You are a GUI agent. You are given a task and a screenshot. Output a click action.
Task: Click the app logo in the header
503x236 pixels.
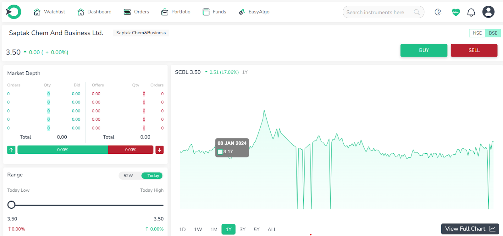point(13,12)
